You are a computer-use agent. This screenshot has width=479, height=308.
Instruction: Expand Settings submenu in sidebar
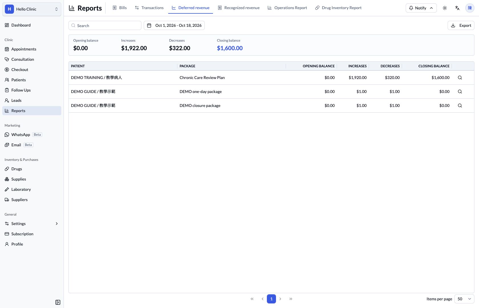click(32, 224)
